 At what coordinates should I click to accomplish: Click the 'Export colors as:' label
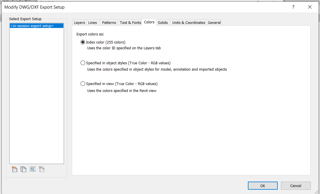tap(90, 34)
